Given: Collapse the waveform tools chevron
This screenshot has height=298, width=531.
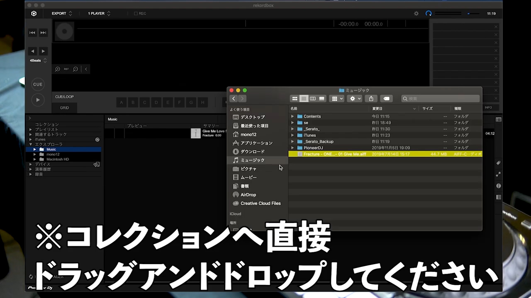Looking at the screenshot, I should pos(86,69).
